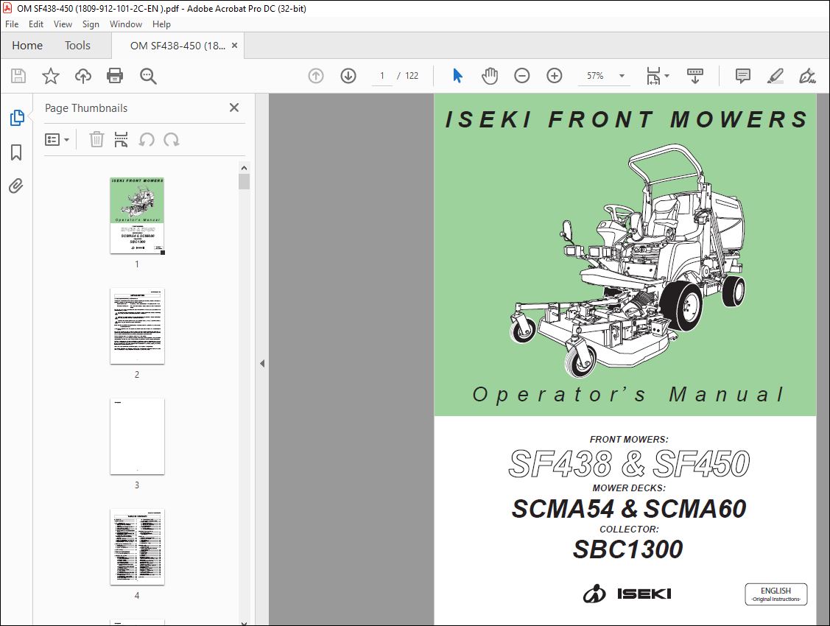Go to next page arrow
This screenshot has height=626, width=830.
point(348,76)
